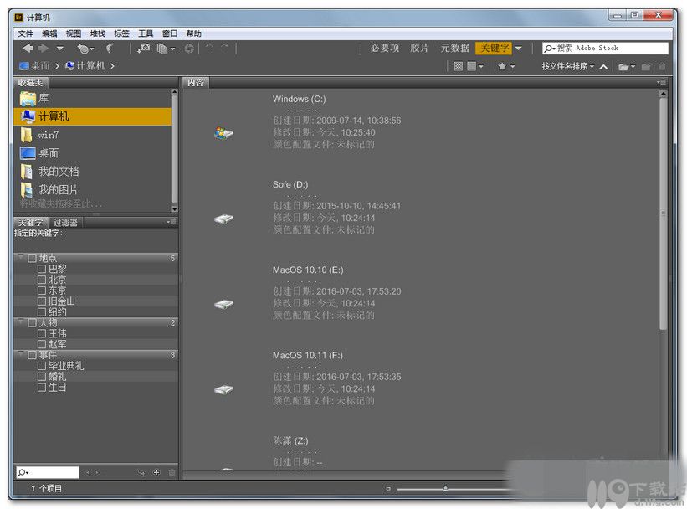Select 我的图片 in favorites

(x=92, y=190)
